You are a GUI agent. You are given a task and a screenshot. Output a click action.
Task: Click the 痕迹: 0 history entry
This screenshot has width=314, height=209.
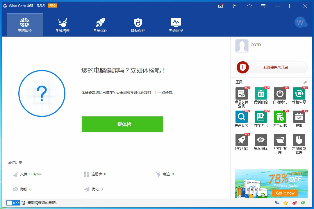tap(165, 174)
